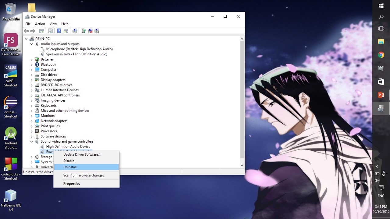Viewport: 390px width, 219px height.
Task: Select Speakers (Realtek High Definition Audio)
Action: coord(76,54)
